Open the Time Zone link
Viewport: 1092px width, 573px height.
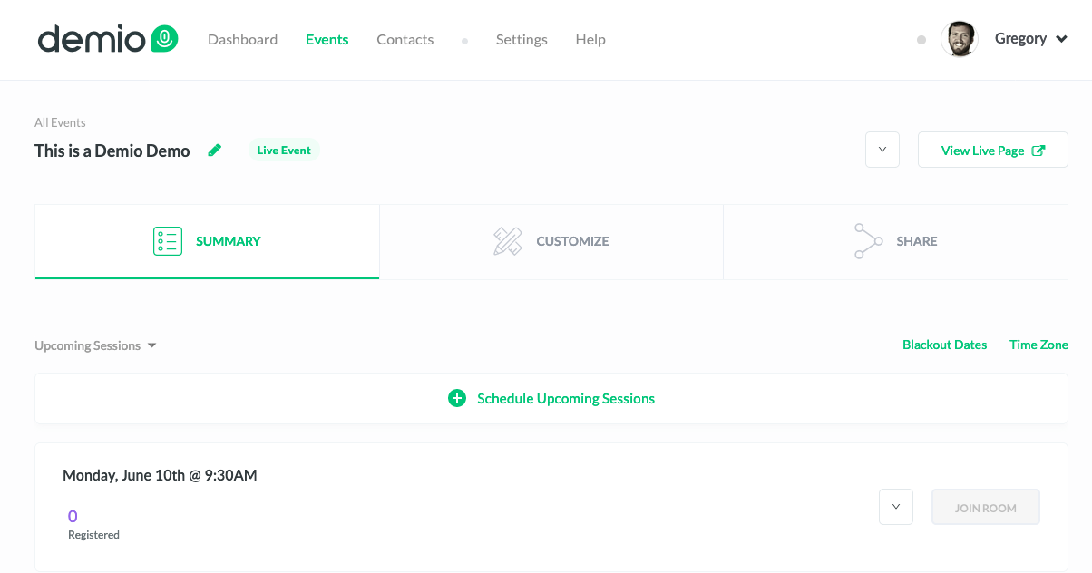1038,345
